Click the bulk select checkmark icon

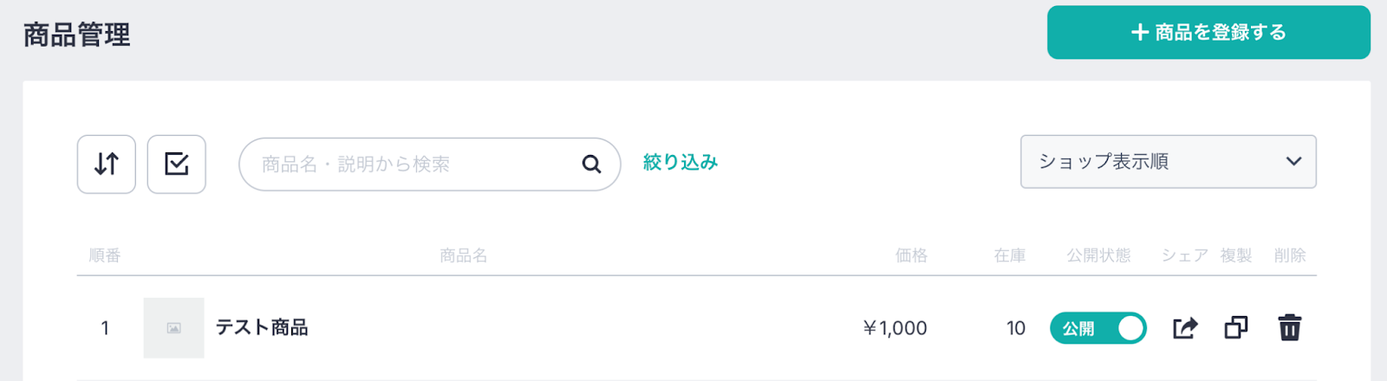[x=177, y=164]
